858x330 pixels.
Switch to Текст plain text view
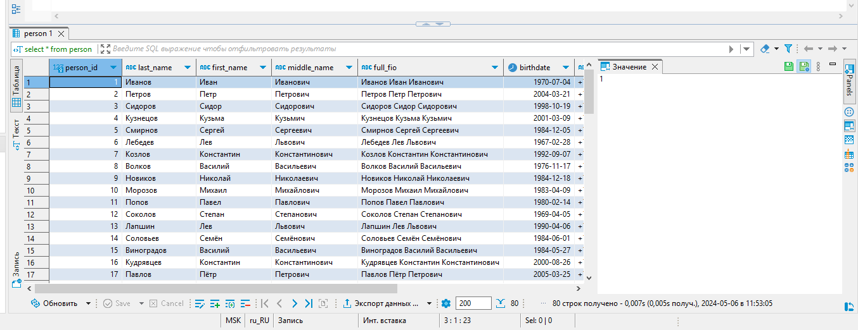point(16,134)
